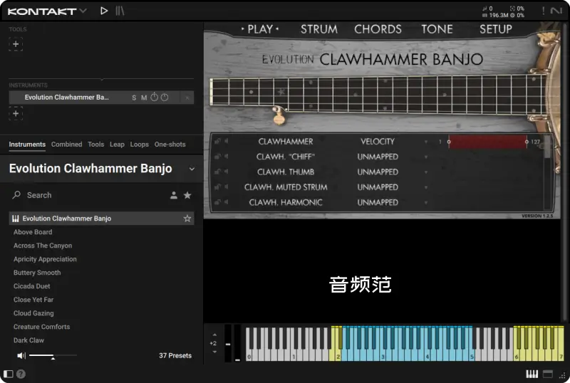The image size is (570, 383).
Task: Switch to the Combined browser tab
Action: coord(66,145)
